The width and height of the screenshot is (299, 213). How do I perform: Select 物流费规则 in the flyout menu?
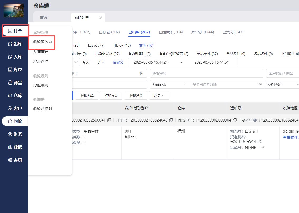pos(43,109)
